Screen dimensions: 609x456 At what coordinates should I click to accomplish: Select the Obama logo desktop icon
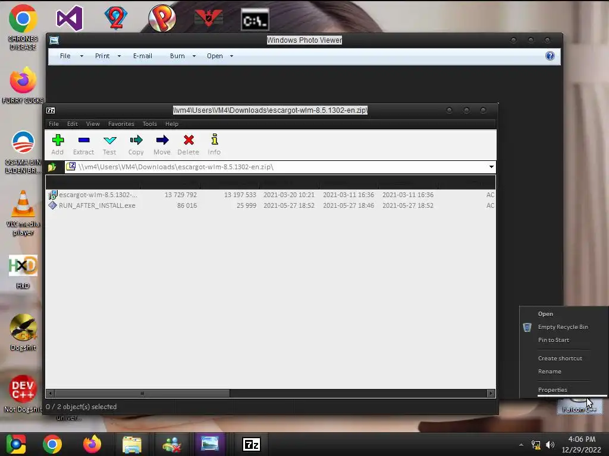[23, 152]
